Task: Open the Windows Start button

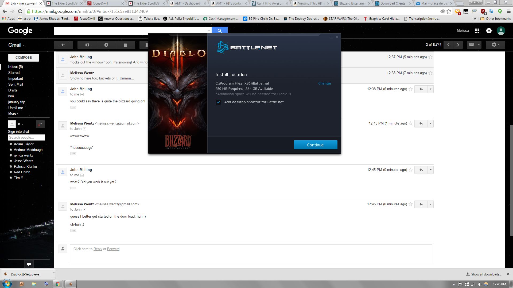Action: 7,284
